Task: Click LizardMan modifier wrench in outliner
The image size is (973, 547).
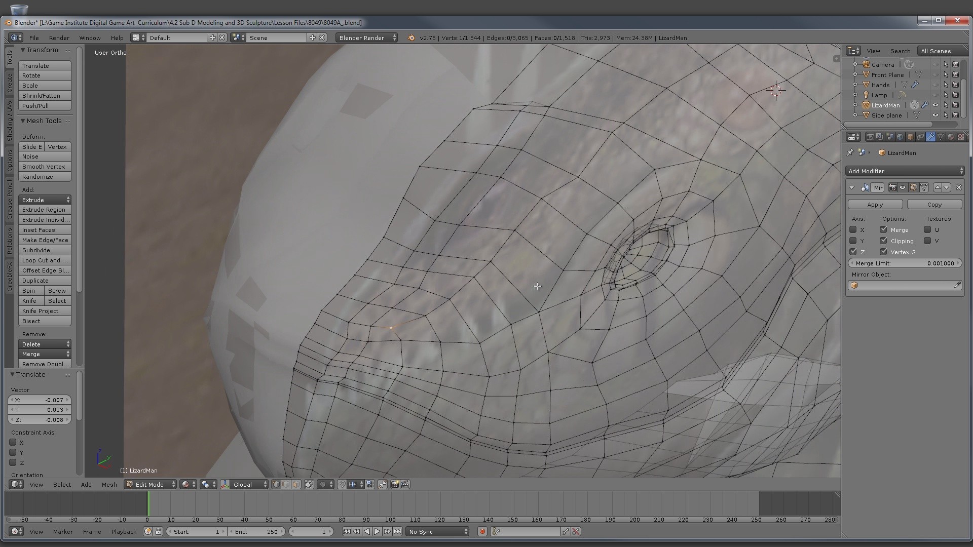Action: click(925, 105)
